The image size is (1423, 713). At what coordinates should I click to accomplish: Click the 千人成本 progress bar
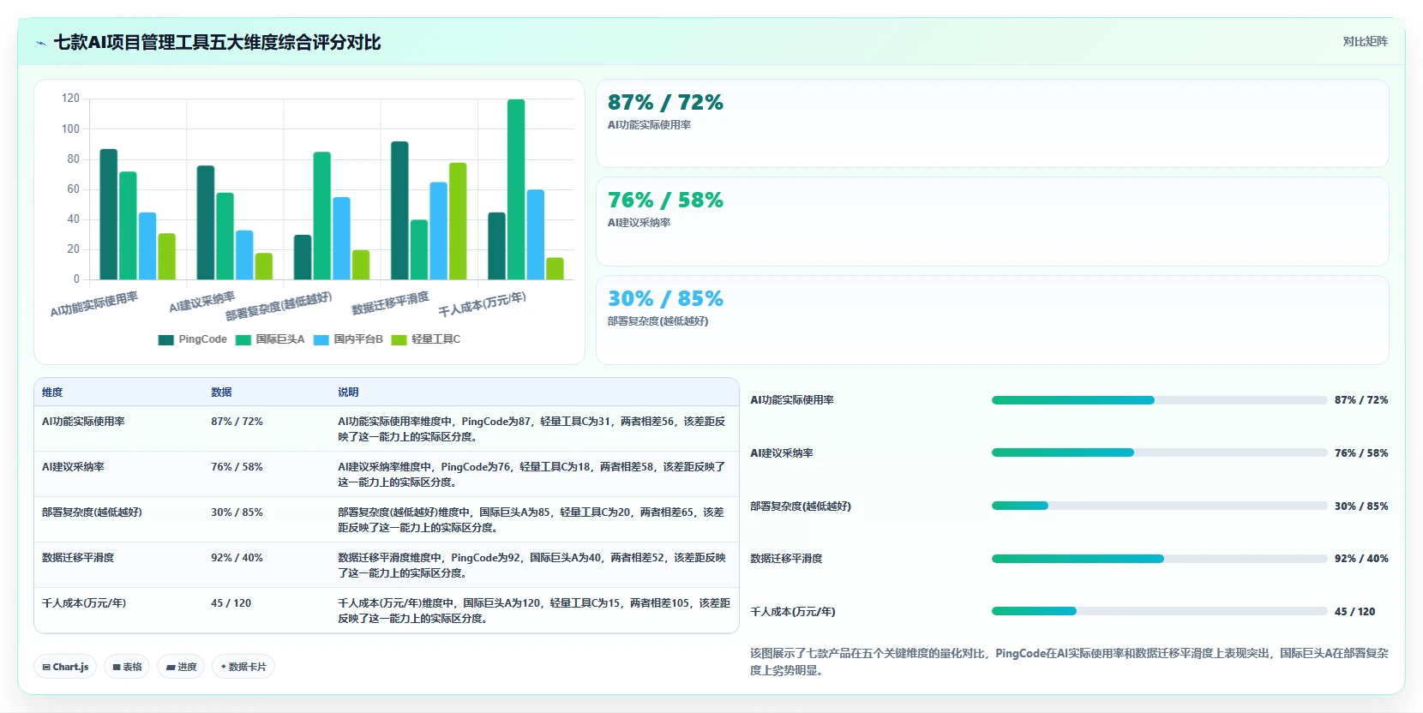click(1159, 611)
